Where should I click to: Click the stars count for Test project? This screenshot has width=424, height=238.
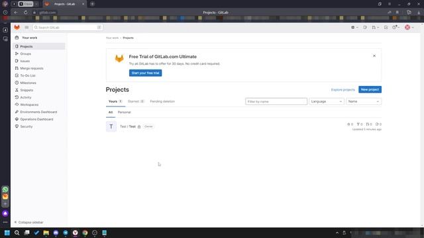click(350, 124)
